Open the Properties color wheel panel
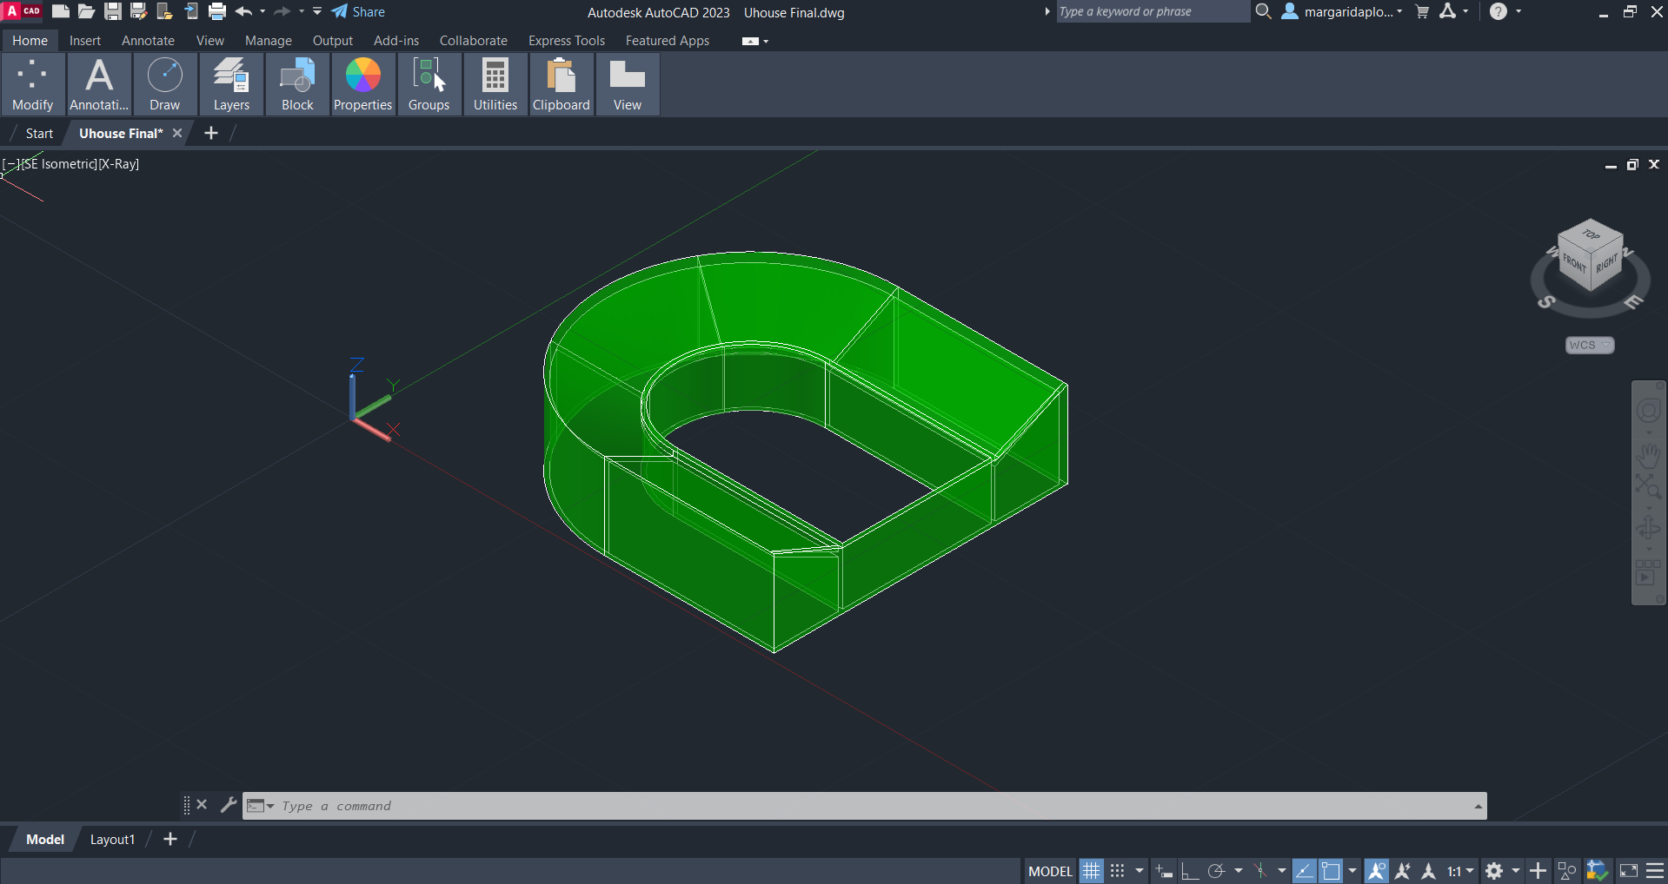 point(363,84)
